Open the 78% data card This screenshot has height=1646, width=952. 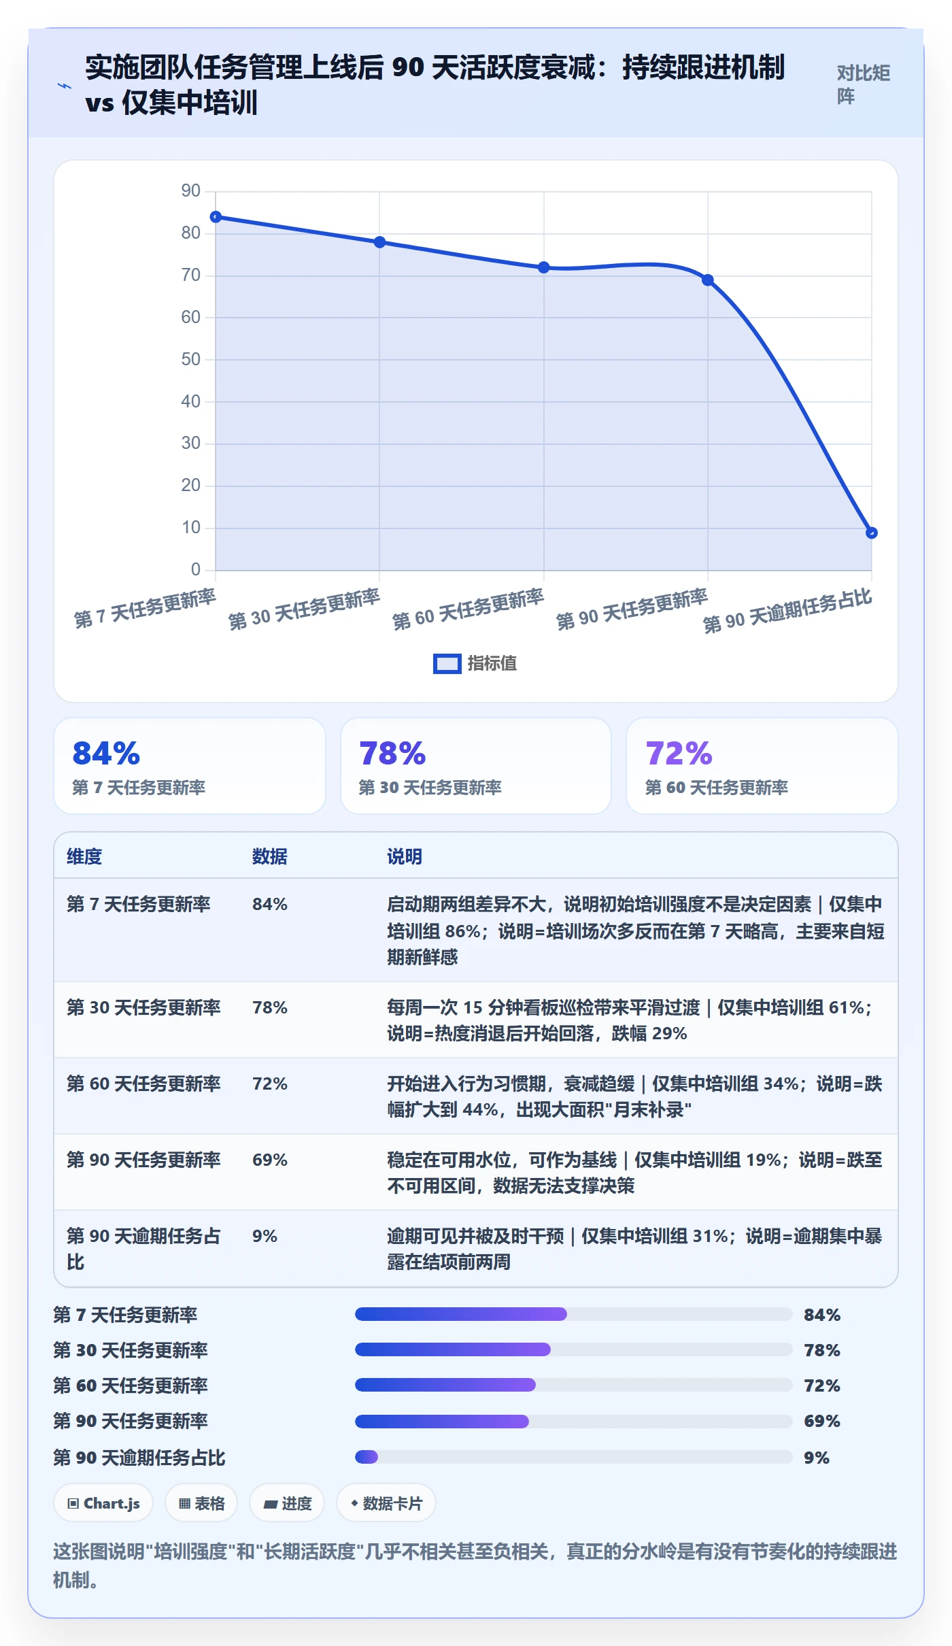point(476,766)
